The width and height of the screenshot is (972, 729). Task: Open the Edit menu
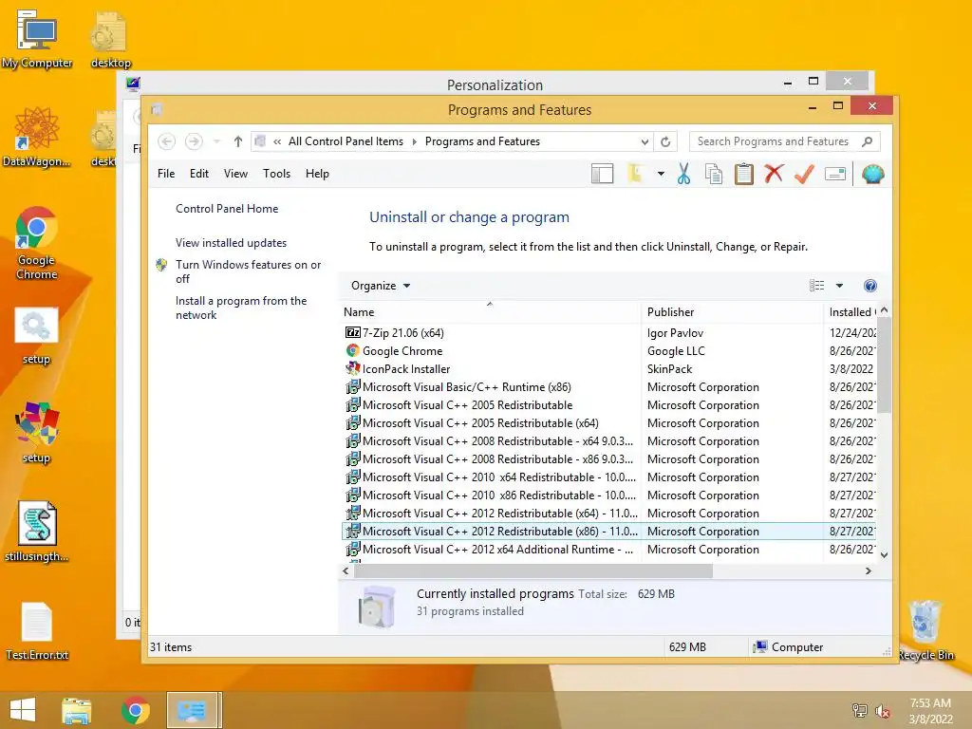tap(199, 174)
